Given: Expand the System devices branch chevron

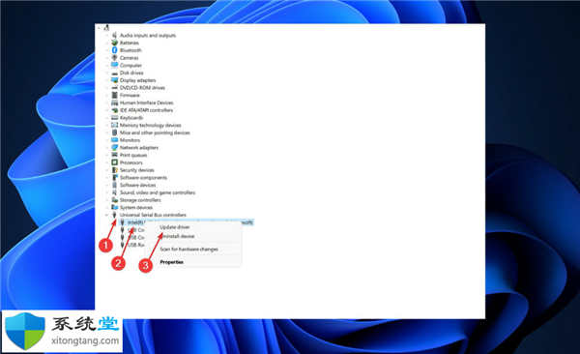Looking at the screenshot, I should [x=107, y=207].
